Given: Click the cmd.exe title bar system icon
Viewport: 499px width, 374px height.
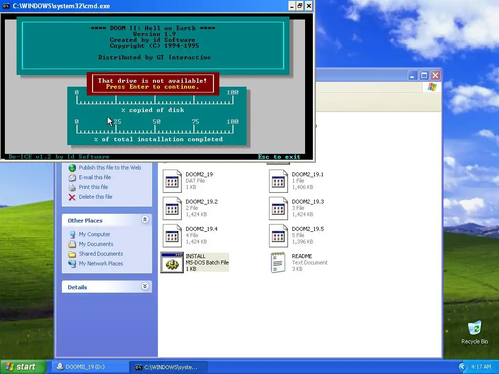Looking at the screenshot, I should pos(6,6).
